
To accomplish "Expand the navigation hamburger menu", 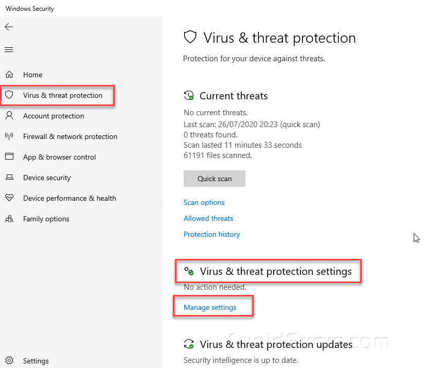I will coord(9,49).
